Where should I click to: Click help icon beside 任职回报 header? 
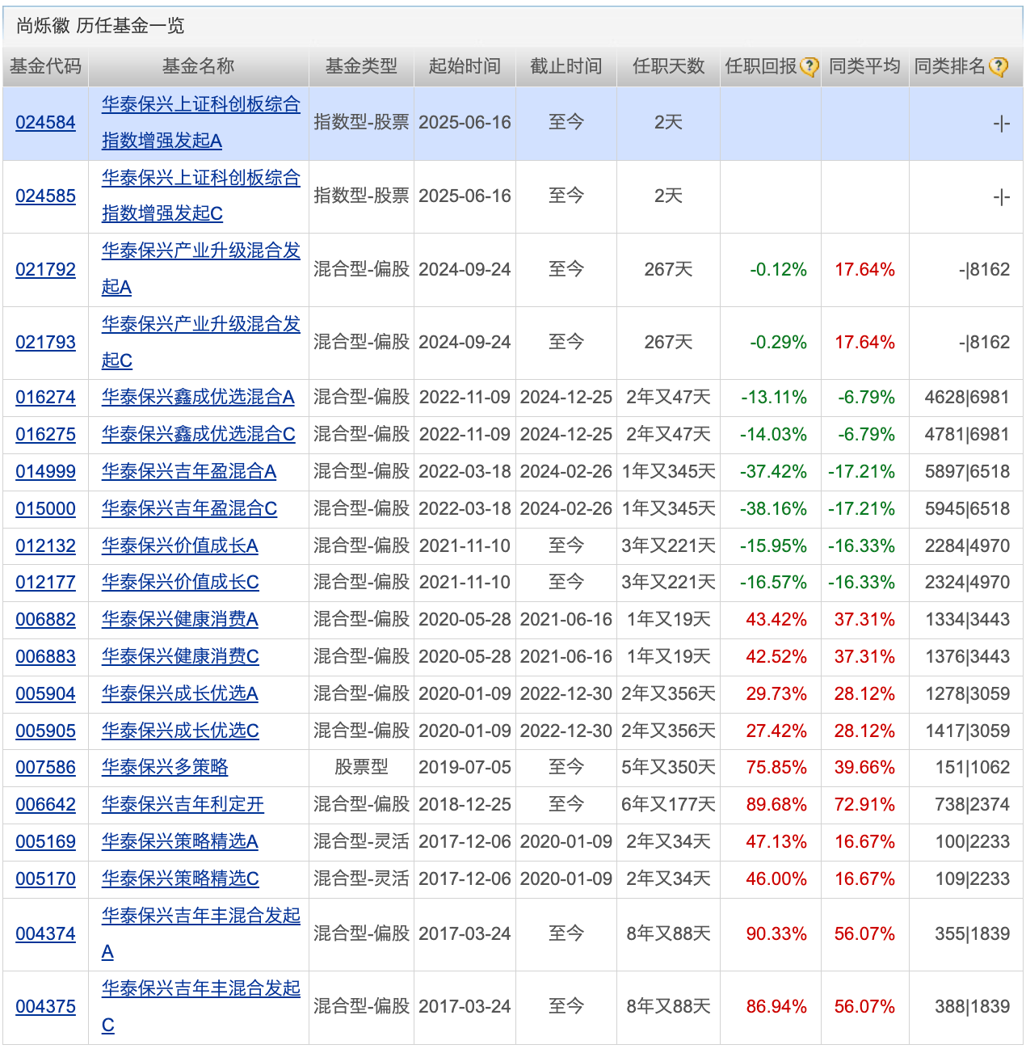pos(809,67)
